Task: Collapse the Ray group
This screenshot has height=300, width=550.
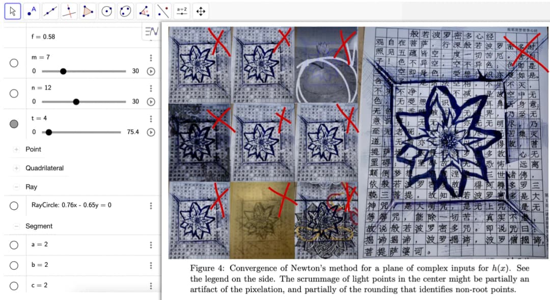Action: pyautogui.click(x=16, y=187)
